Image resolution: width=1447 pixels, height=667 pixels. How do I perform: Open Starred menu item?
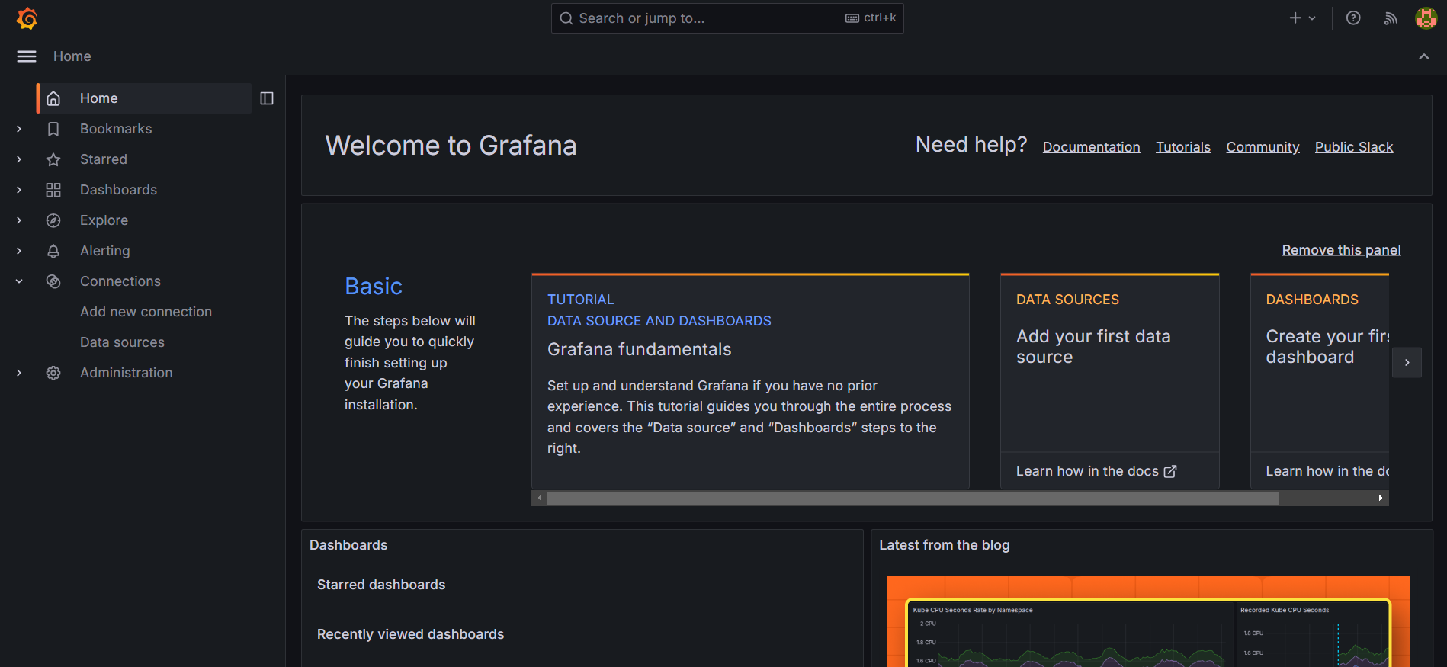[104, 159]
